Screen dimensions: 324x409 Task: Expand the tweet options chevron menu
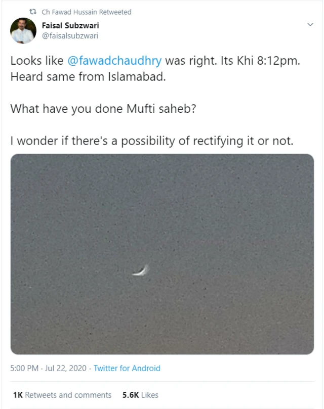pos(310,24)
